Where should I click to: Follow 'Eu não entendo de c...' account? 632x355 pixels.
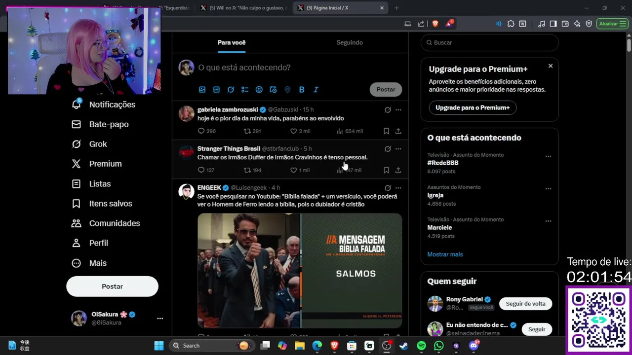pos(537,329)
